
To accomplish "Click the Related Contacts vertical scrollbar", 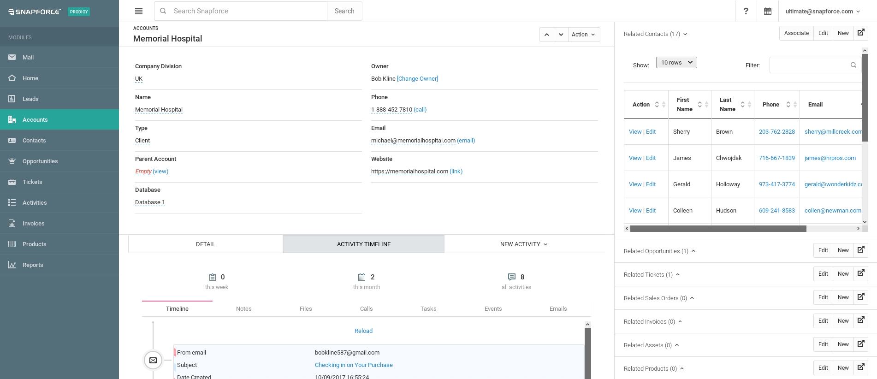I will (865, 98).
